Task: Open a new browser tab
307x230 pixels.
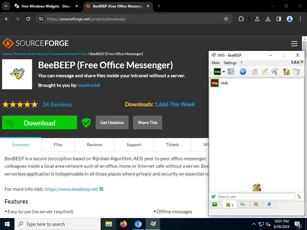Action: coord(159,6)
